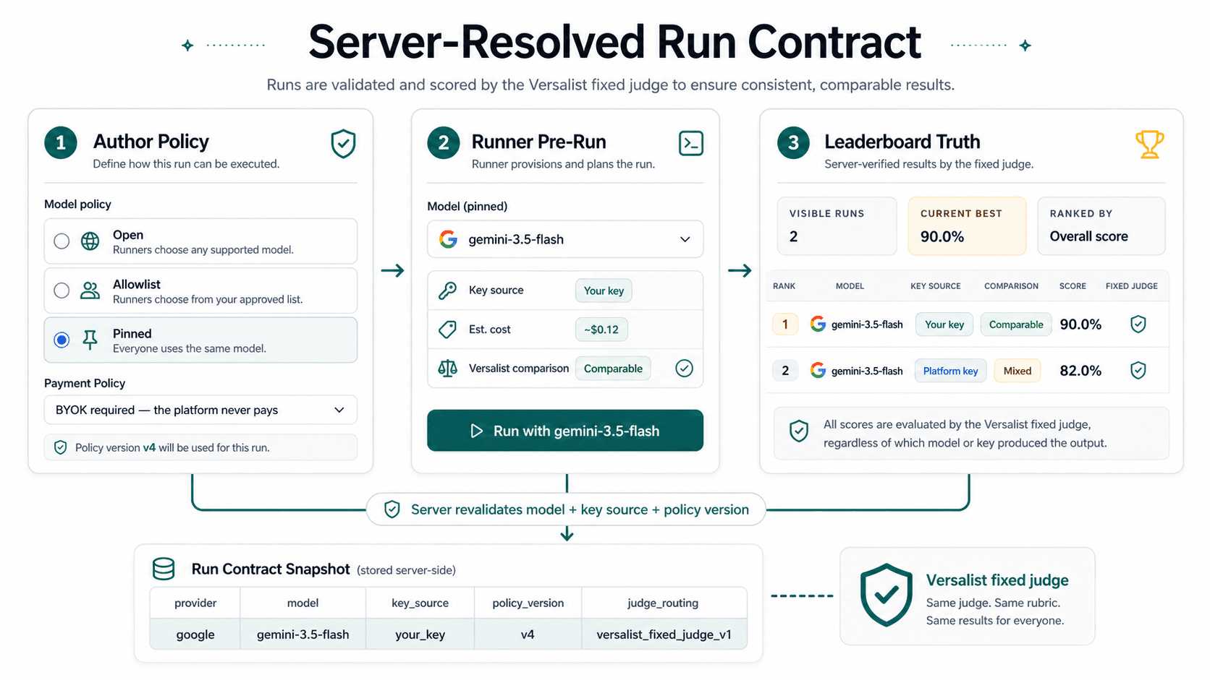
Task: Click the 82.0% score in rank 2 row
Action: [1080, 371]
